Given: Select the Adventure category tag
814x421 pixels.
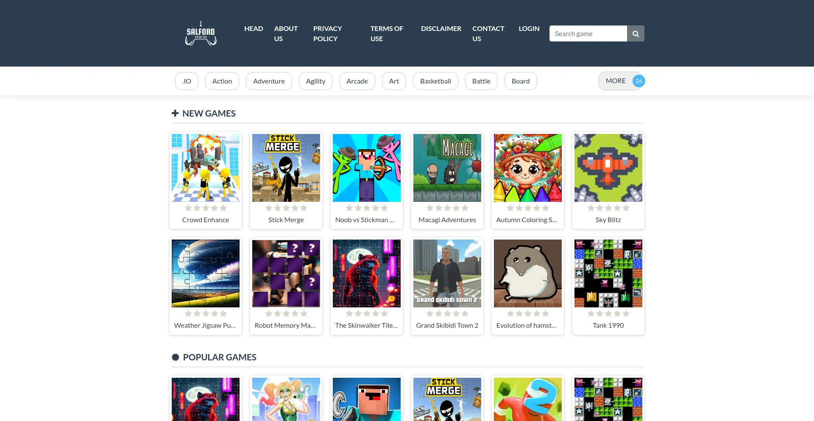Looking at the screenshot, I should coord(269,81).
